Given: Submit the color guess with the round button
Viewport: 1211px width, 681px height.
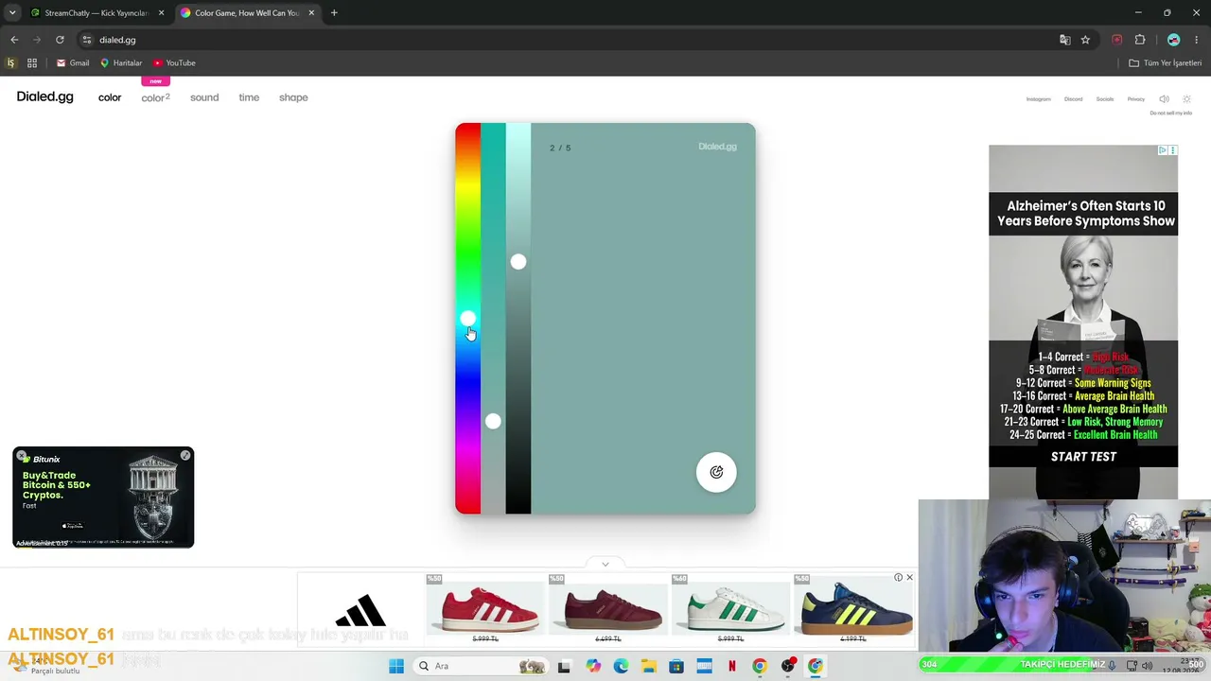Looking at the screenshot, I should 716,473.
